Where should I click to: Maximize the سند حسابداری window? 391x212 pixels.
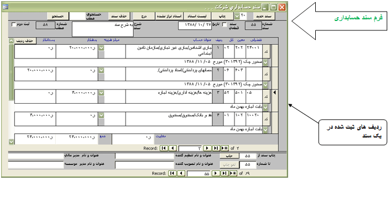[x=274, y=7]
